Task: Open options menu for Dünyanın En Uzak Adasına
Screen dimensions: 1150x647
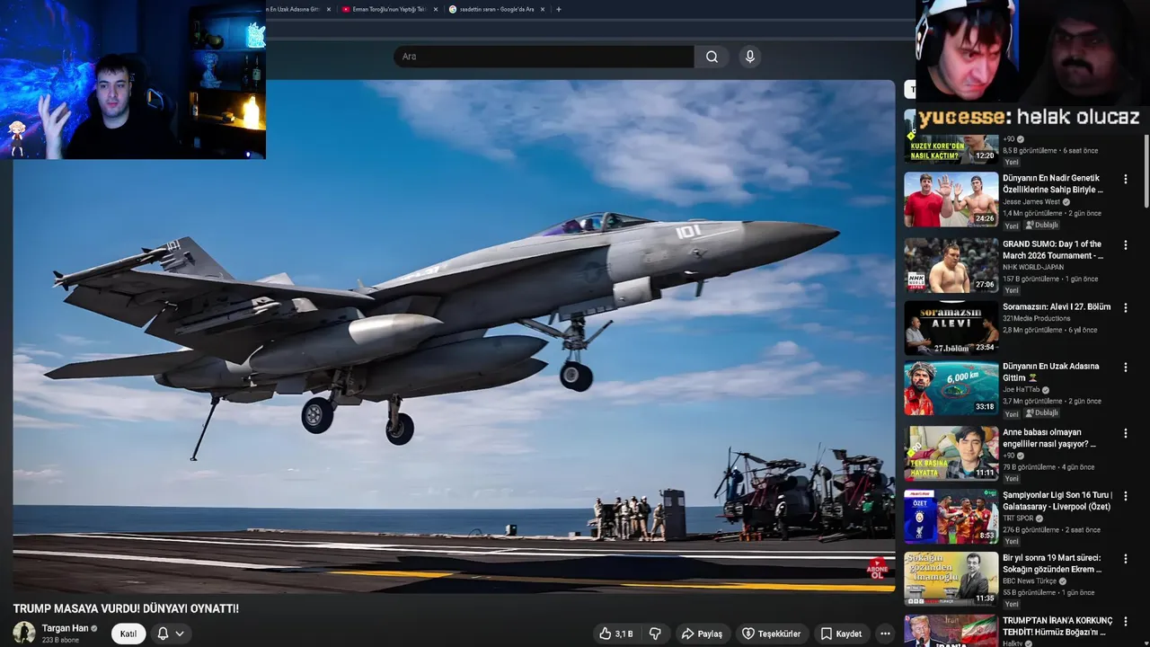Action: click(1125, 368)
